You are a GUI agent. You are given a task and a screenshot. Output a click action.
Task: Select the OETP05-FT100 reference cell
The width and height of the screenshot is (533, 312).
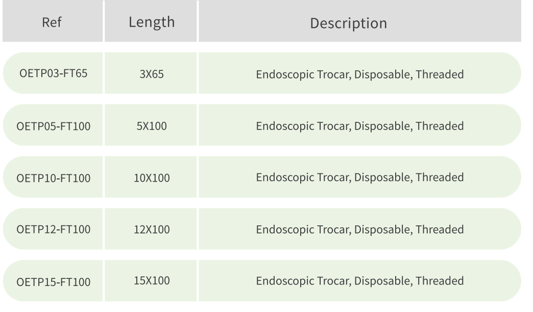pos(54,126)
